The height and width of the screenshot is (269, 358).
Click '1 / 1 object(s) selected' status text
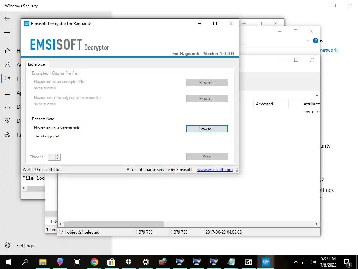(79, 232)
